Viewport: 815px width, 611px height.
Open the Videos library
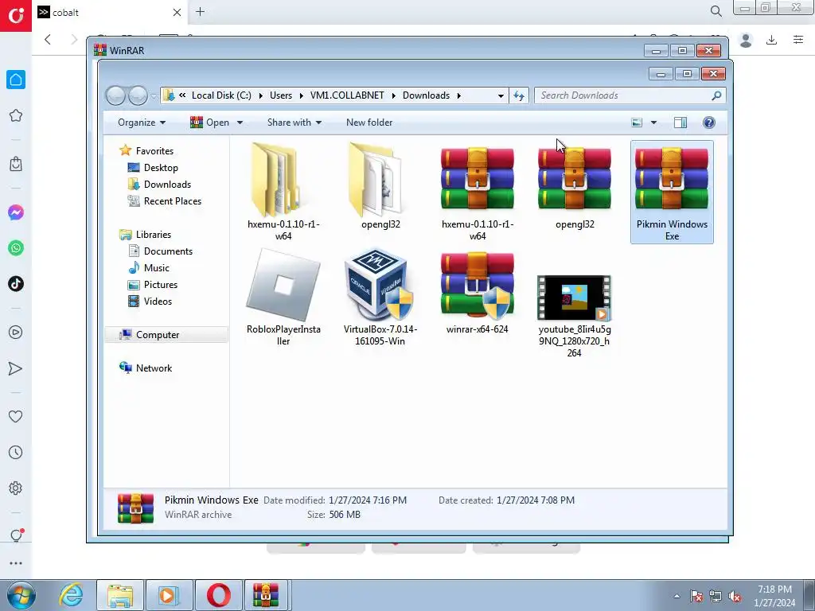tap(158, 301)
